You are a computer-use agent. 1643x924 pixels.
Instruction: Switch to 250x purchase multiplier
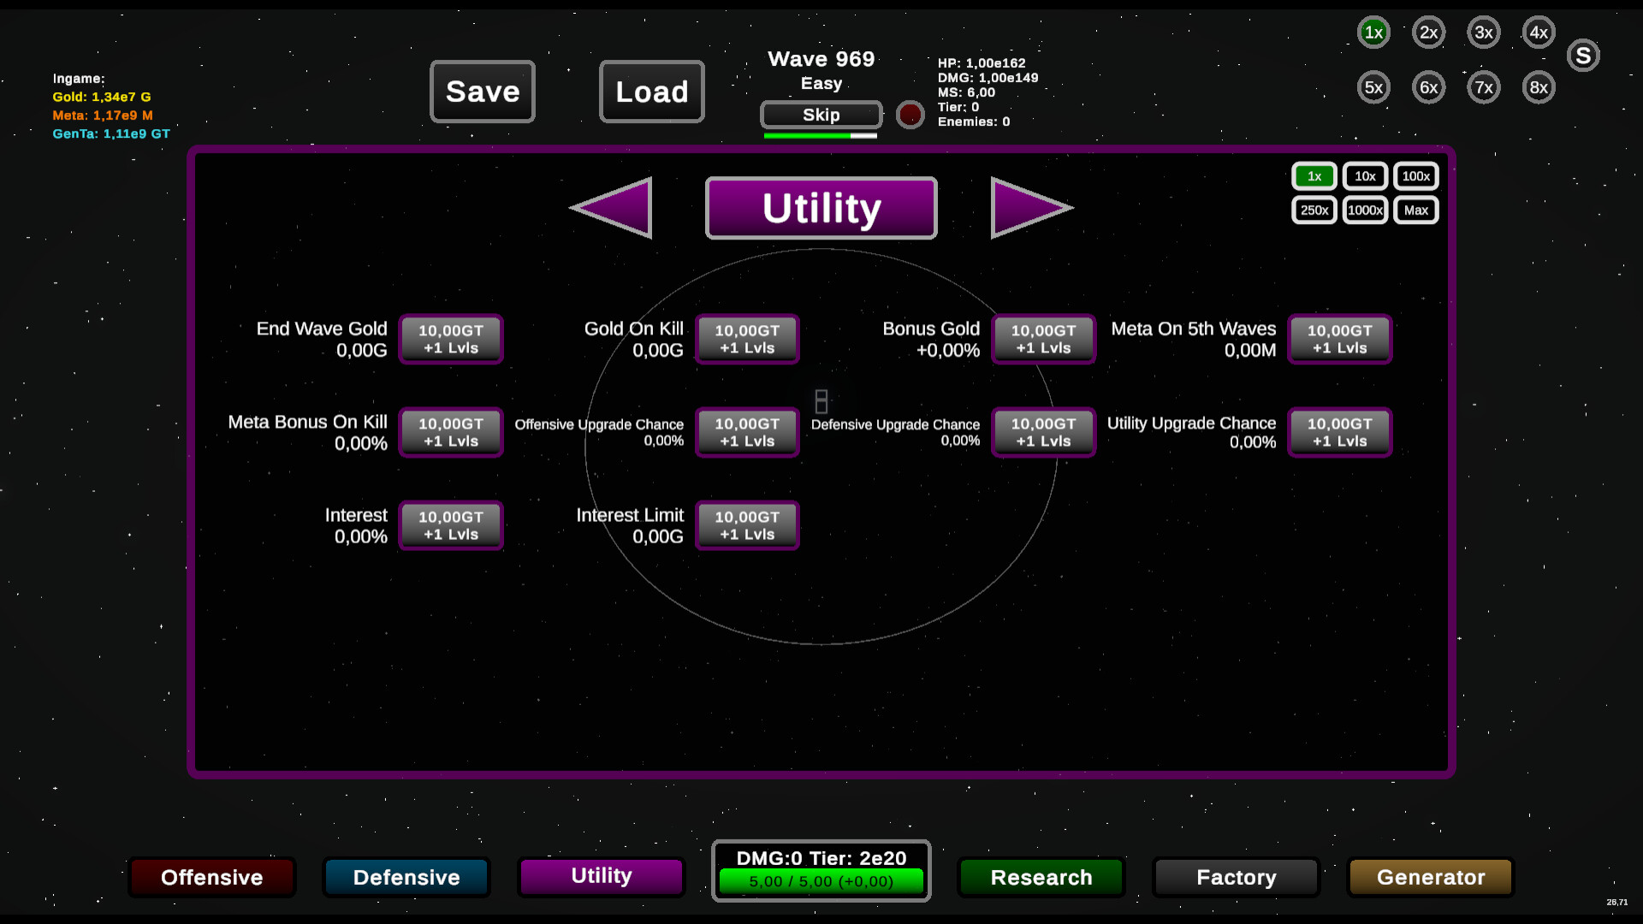click(x=1314, y=210)
